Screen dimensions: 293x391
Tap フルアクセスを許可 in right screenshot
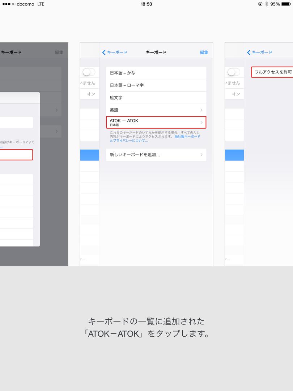point(272,72)
